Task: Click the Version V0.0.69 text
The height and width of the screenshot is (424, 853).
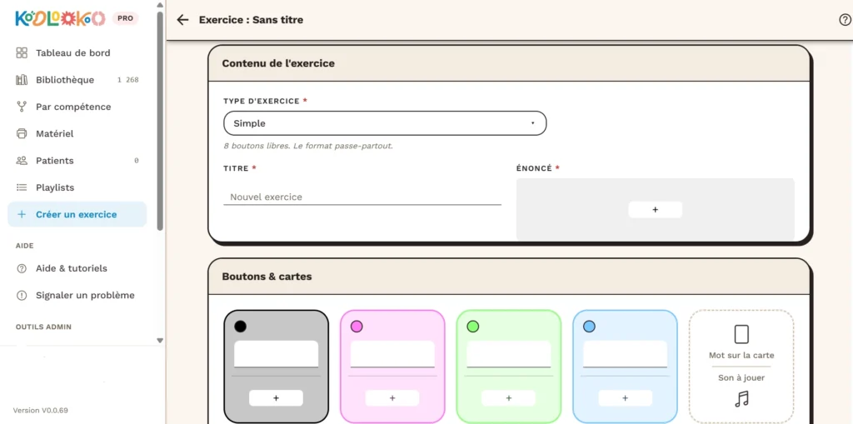Action: (x=41, y=411)
